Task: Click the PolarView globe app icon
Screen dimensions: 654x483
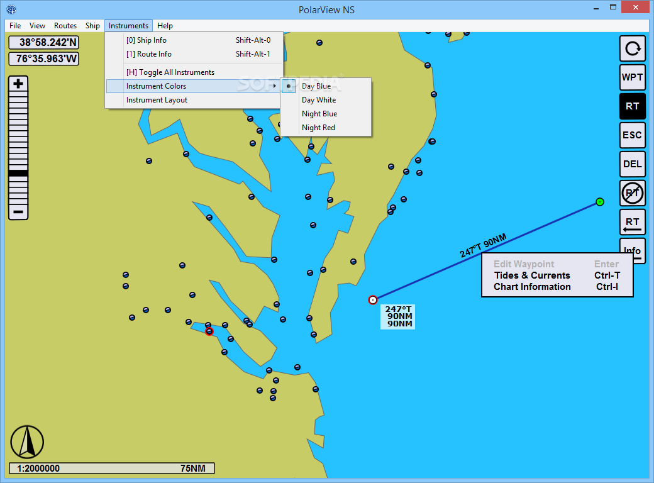Action: tap(11, 9)
